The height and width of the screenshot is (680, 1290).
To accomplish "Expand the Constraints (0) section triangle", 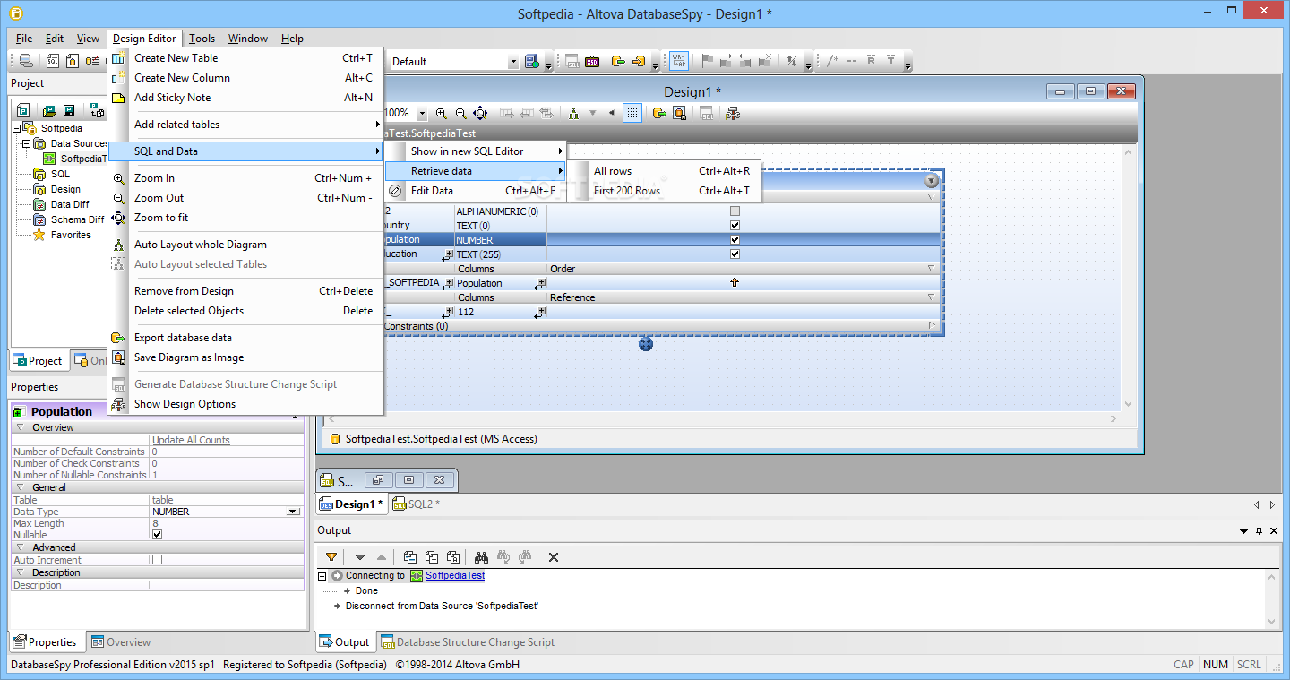I will 932,326.
